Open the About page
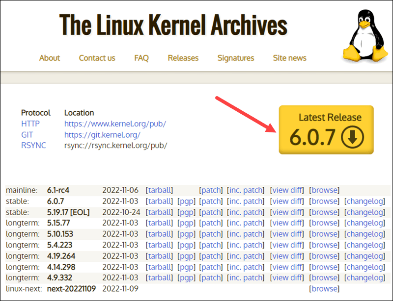Viewport: 393px width, 301px height. [x=49, y=58]
